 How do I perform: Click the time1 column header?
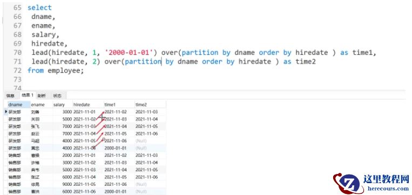coord(119,105)
